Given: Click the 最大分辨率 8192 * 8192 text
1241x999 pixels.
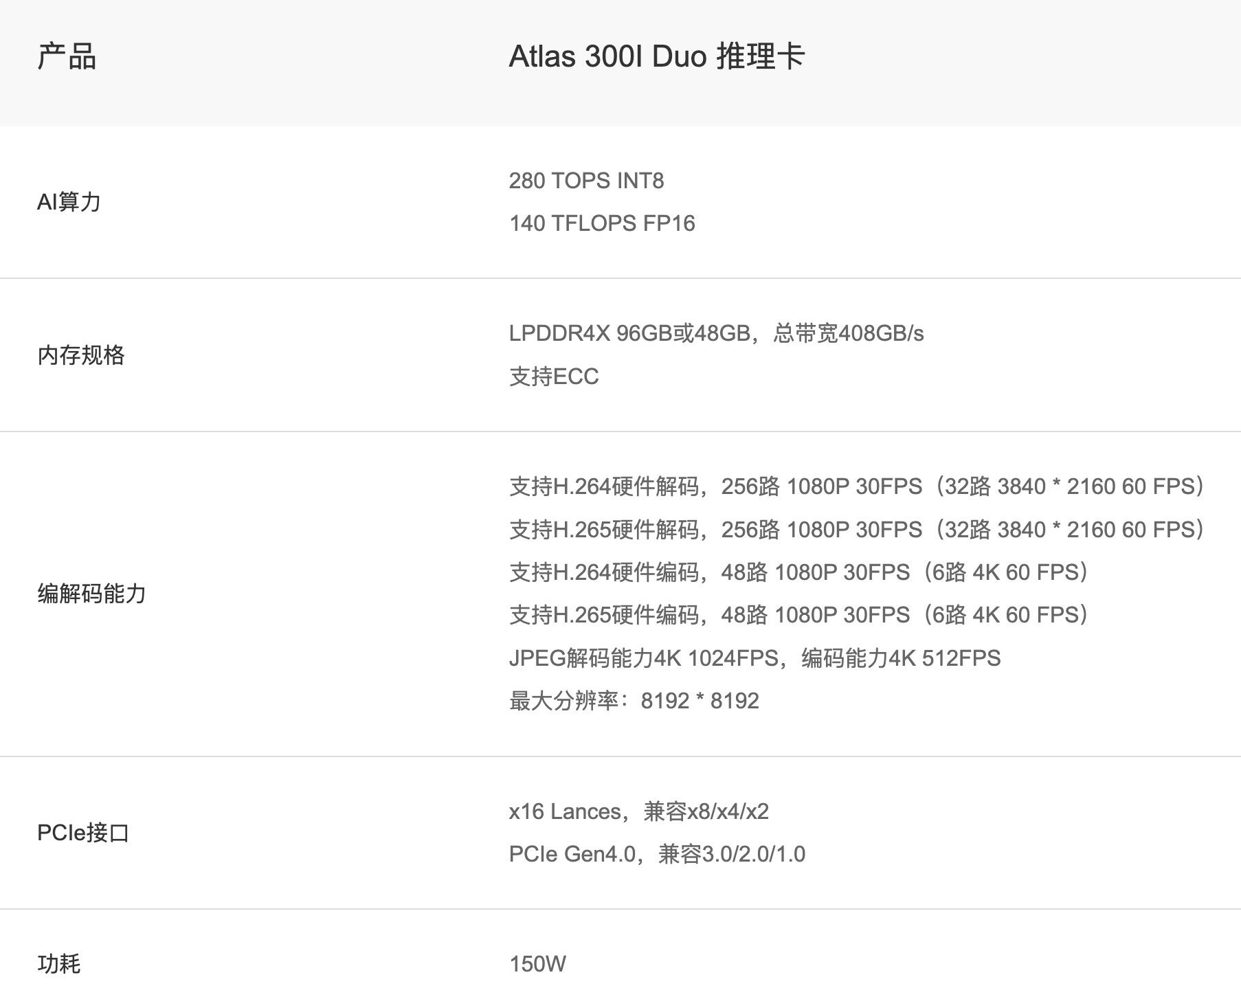Looking at the screenshot, I should point(634,701).
